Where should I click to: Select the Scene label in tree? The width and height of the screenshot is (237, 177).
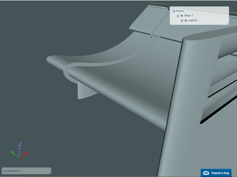[180, 11]
